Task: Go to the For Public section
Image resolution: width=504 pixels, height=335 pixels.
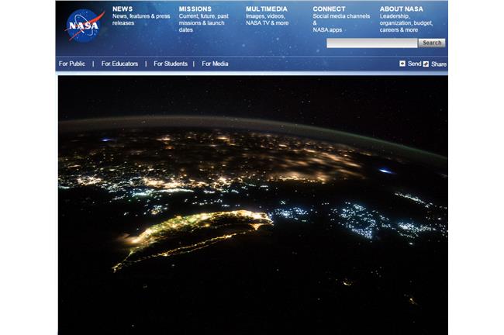Action: (x=72, y=64)
